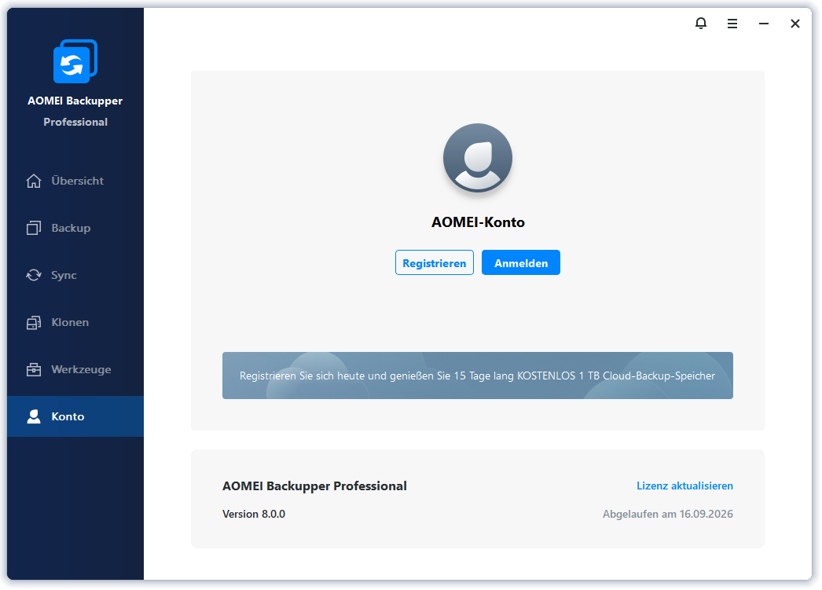This screenshot has height=590, width=822.
Task: Minimize the AOMEI Backupper window
Action: tap(764, 24)
